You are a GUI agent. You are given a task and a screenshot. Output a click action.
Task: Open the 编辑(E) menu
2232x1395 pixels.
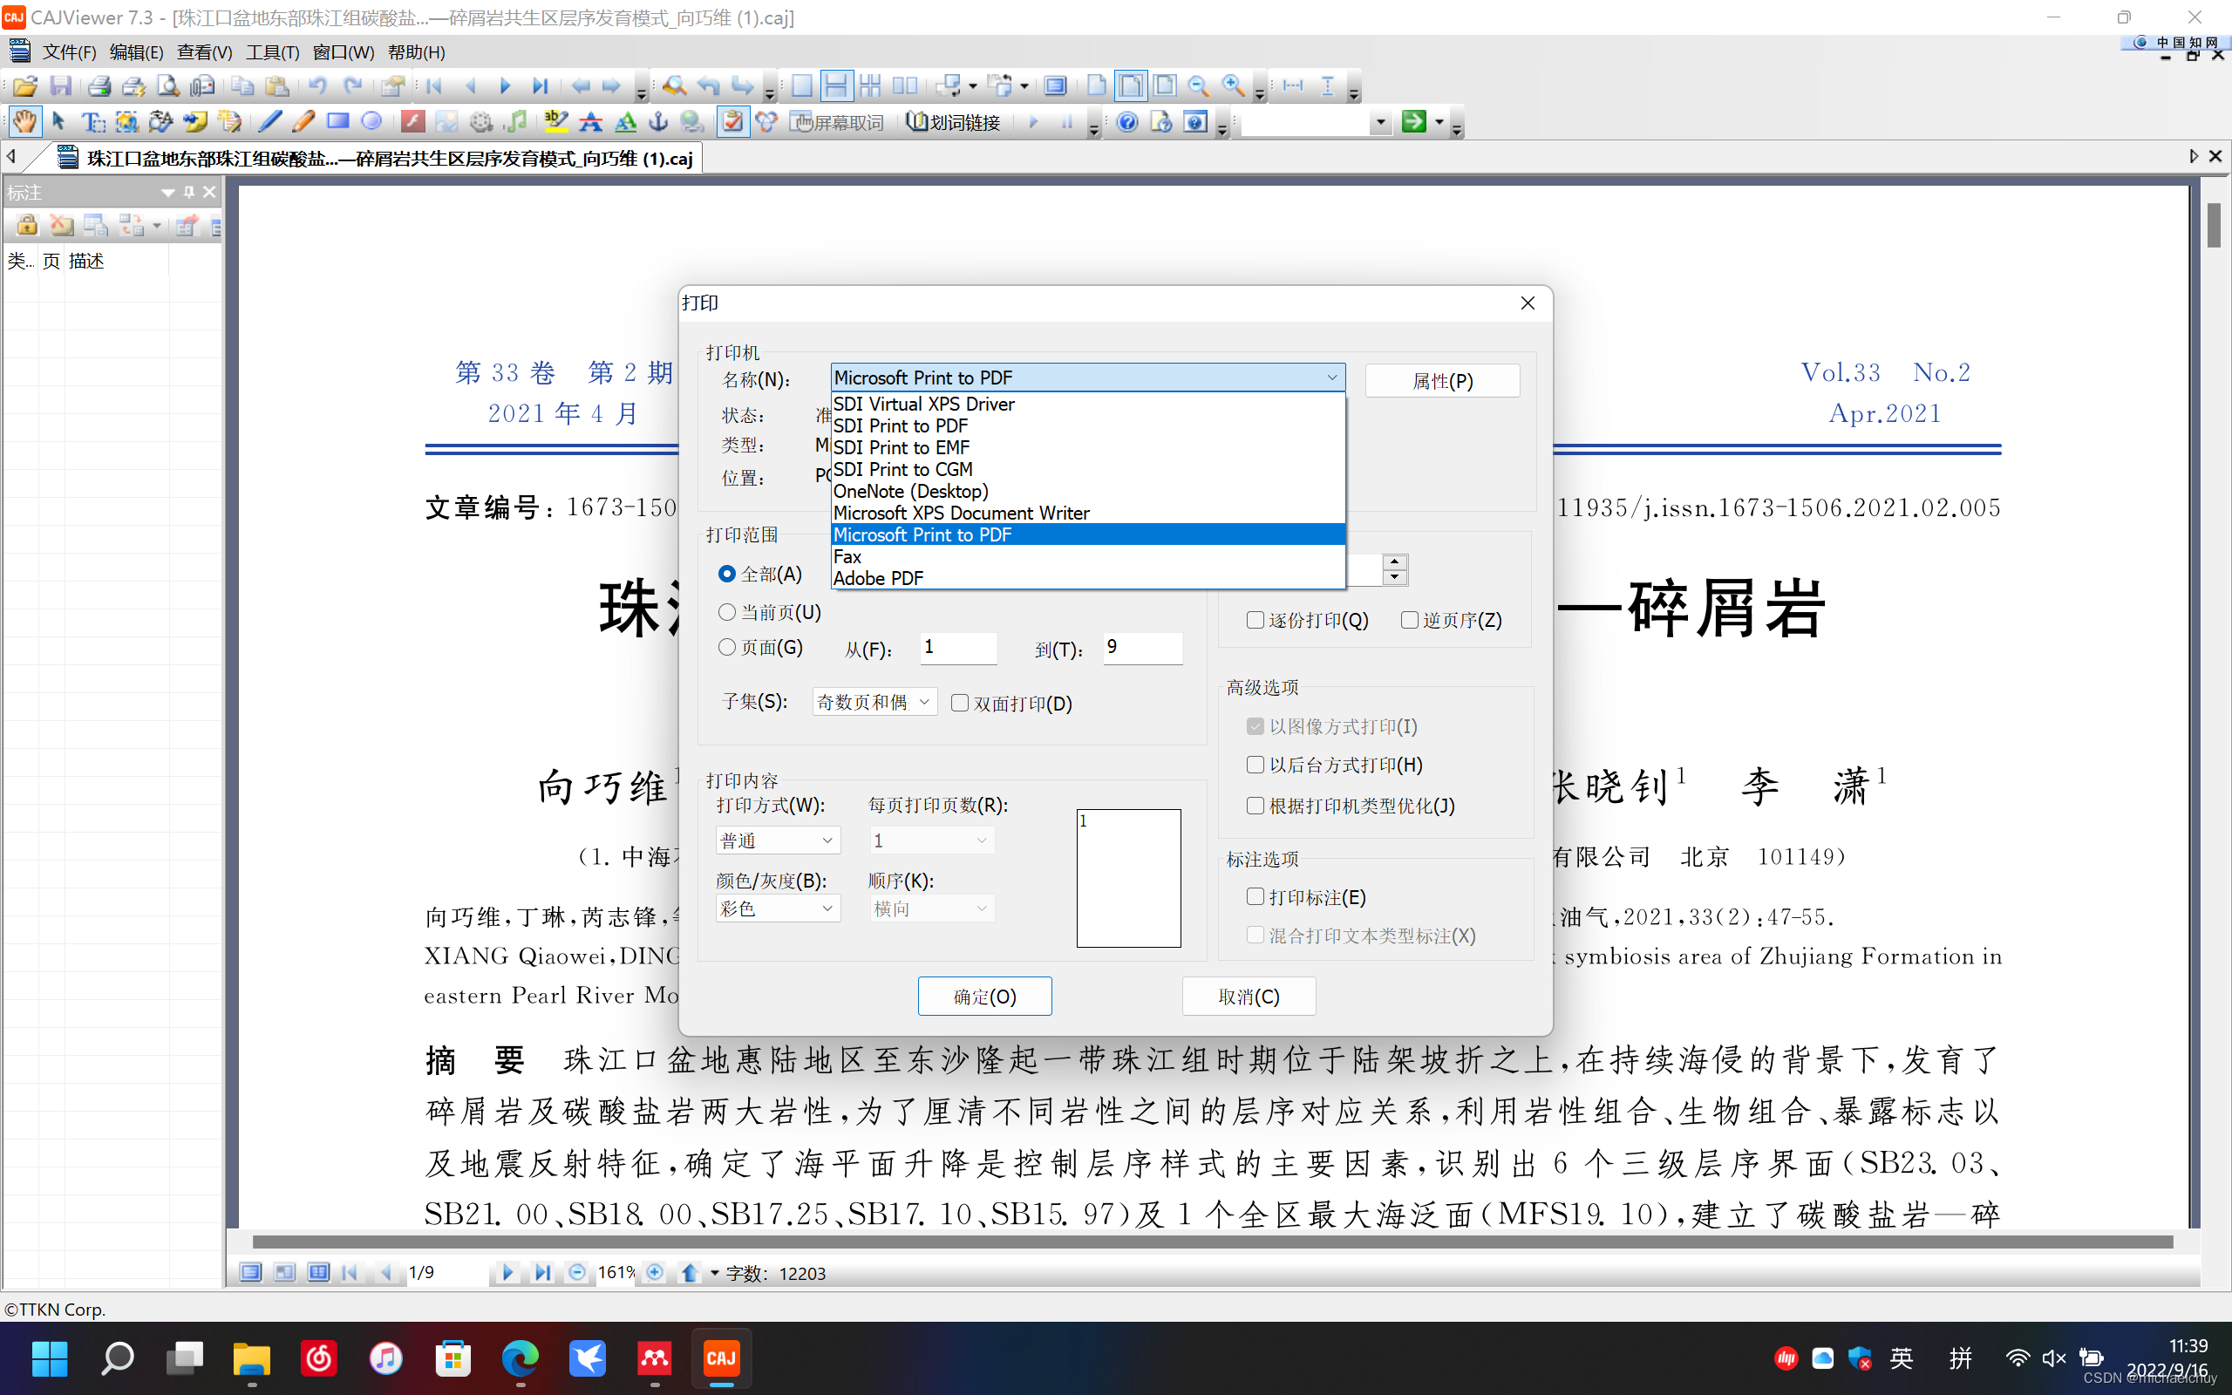(137, 51)
